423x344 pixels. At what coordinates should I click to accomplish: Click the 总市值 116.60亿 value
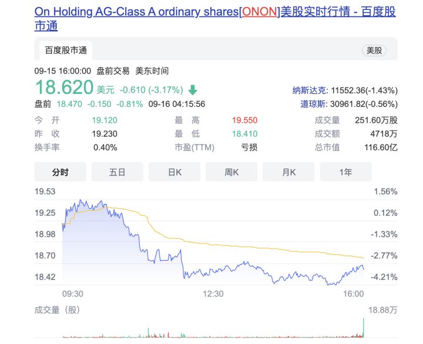click(x=381, y=147)
